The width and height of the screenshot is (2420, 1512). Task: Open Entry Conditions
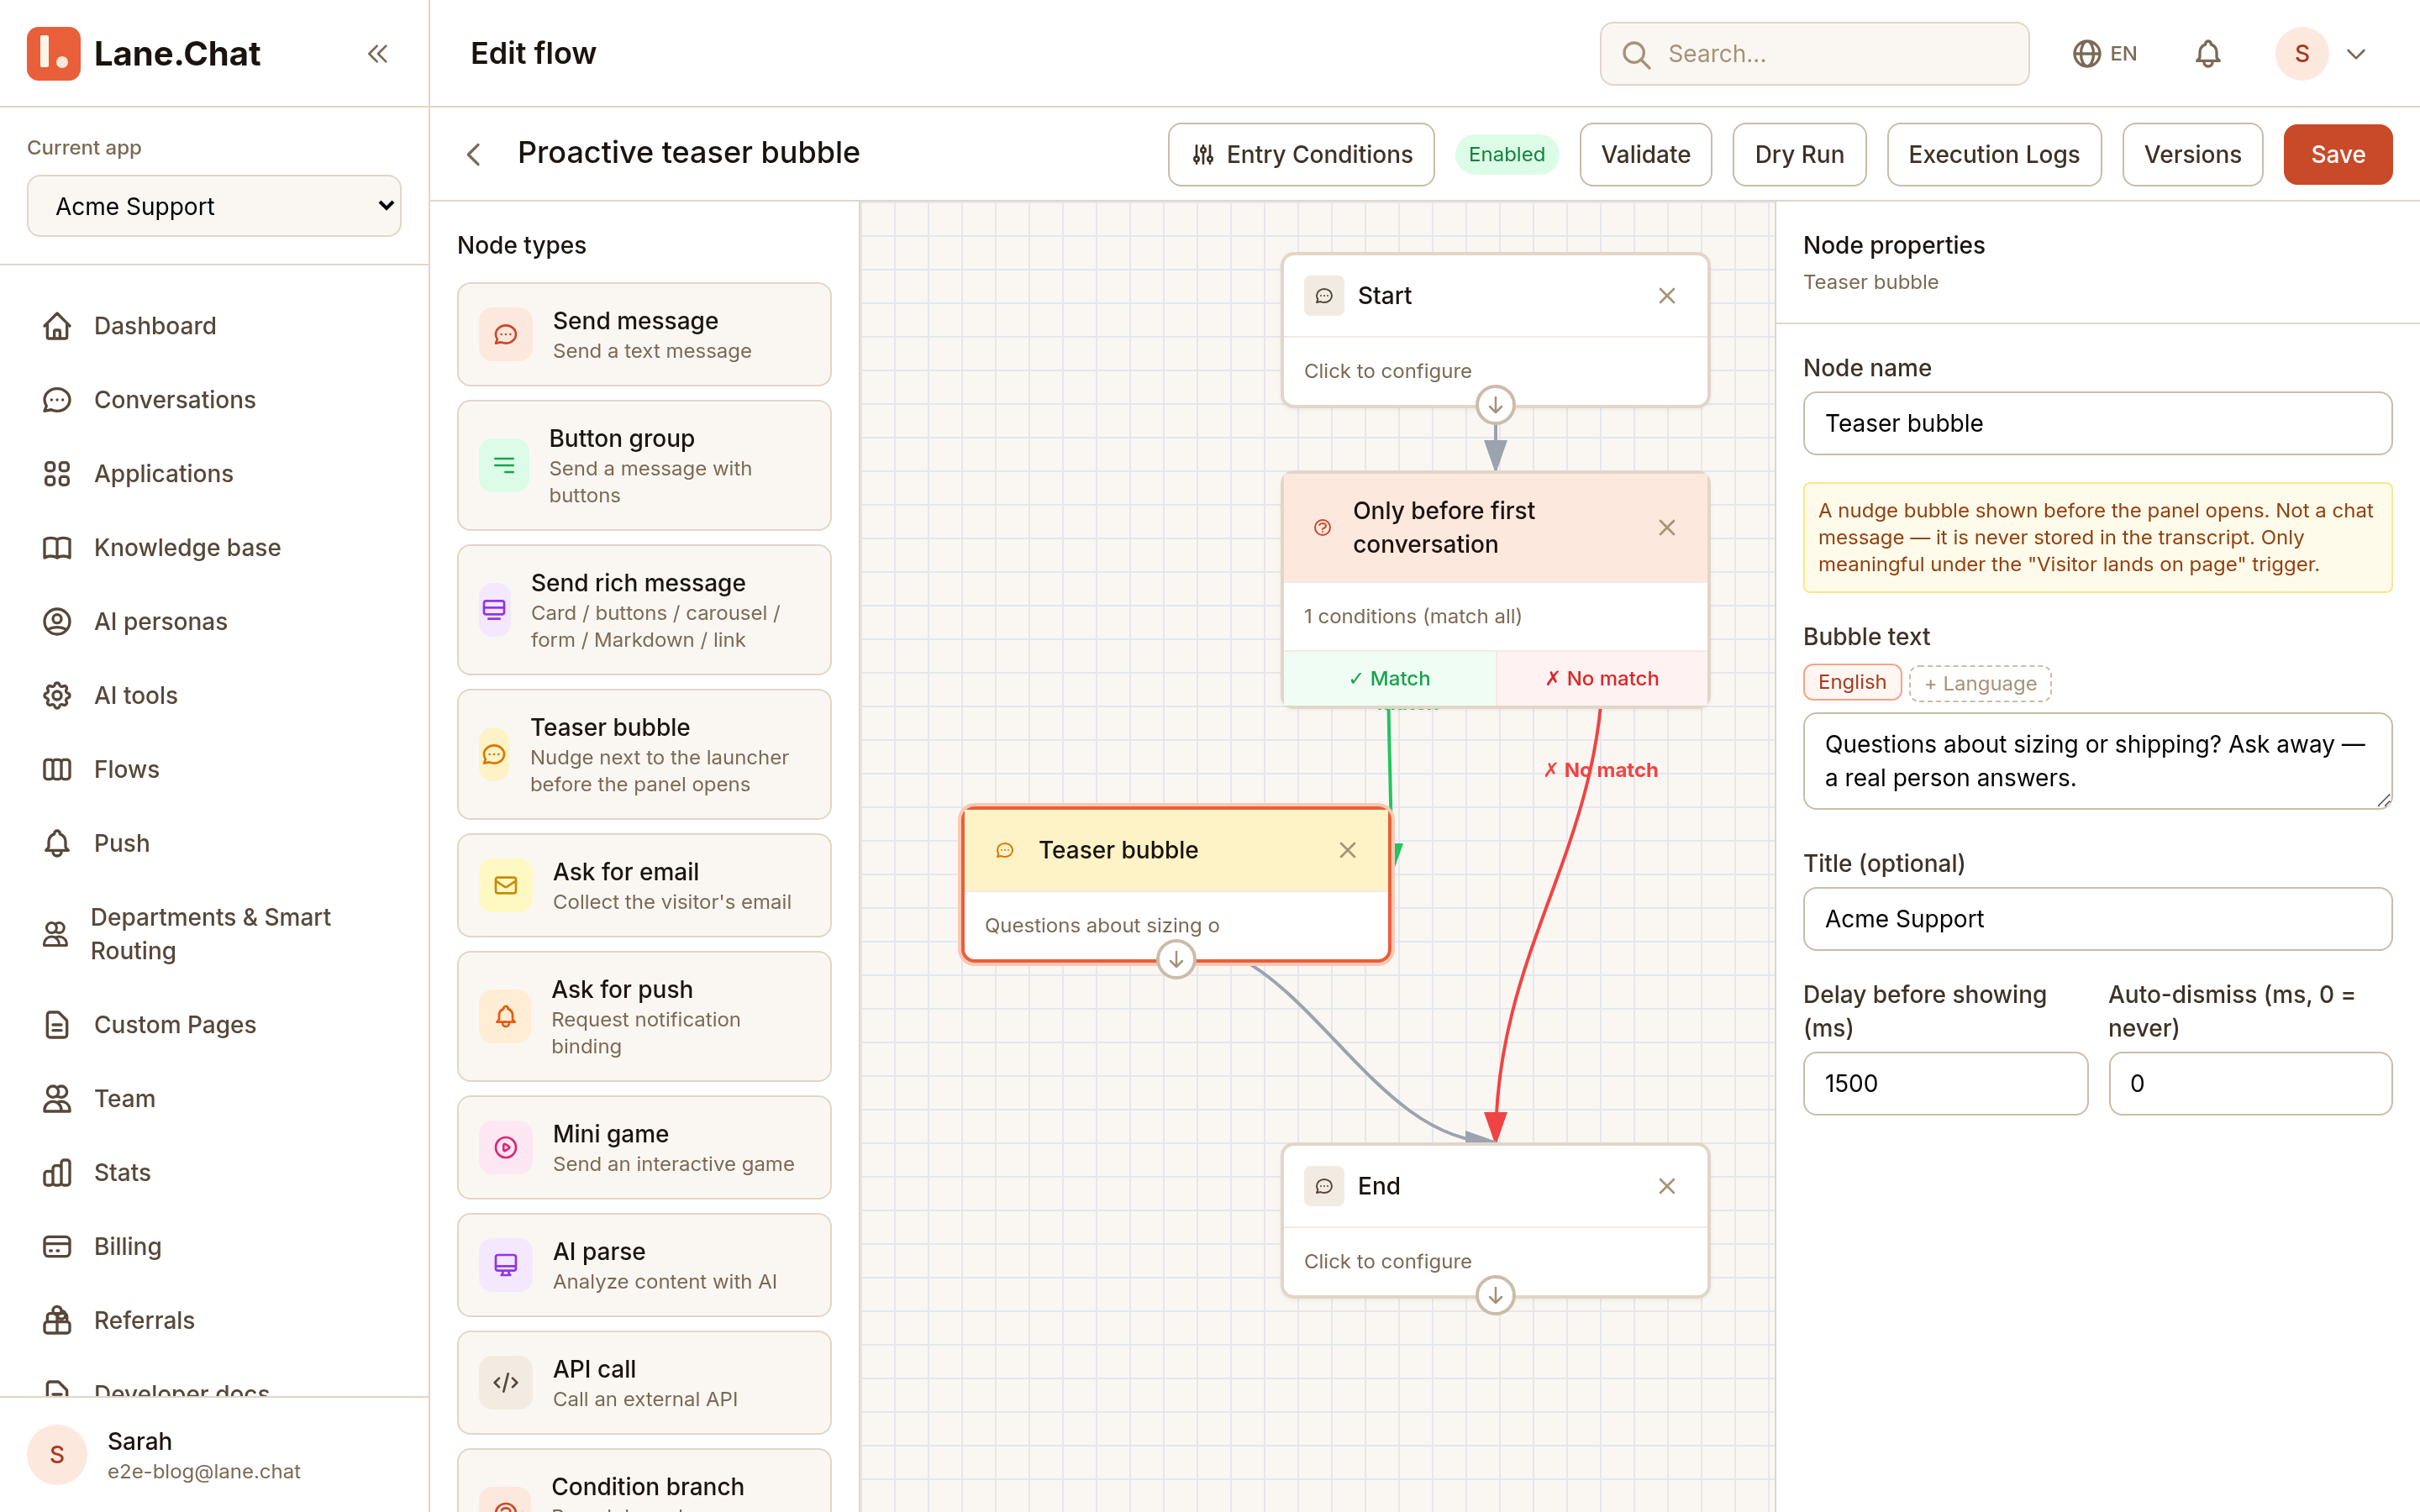[x=1301, y=154]
